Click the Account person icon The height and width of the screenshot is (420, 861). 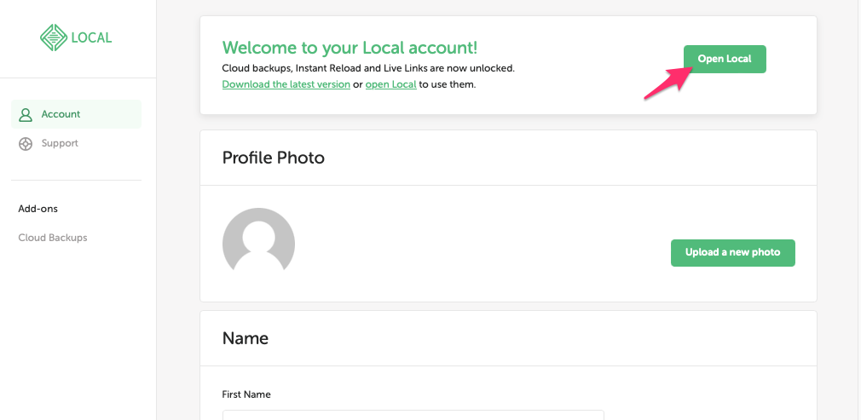(26, 114)
